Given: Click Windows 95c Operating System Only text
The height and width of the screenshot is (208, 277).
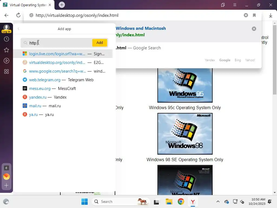Looking at the screenshot, I should tap(185, 108).
